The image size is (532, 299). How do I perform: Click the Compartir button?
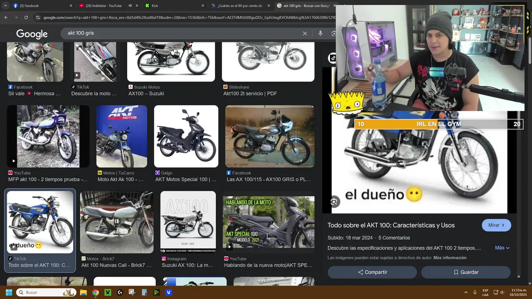pos(372,272)
